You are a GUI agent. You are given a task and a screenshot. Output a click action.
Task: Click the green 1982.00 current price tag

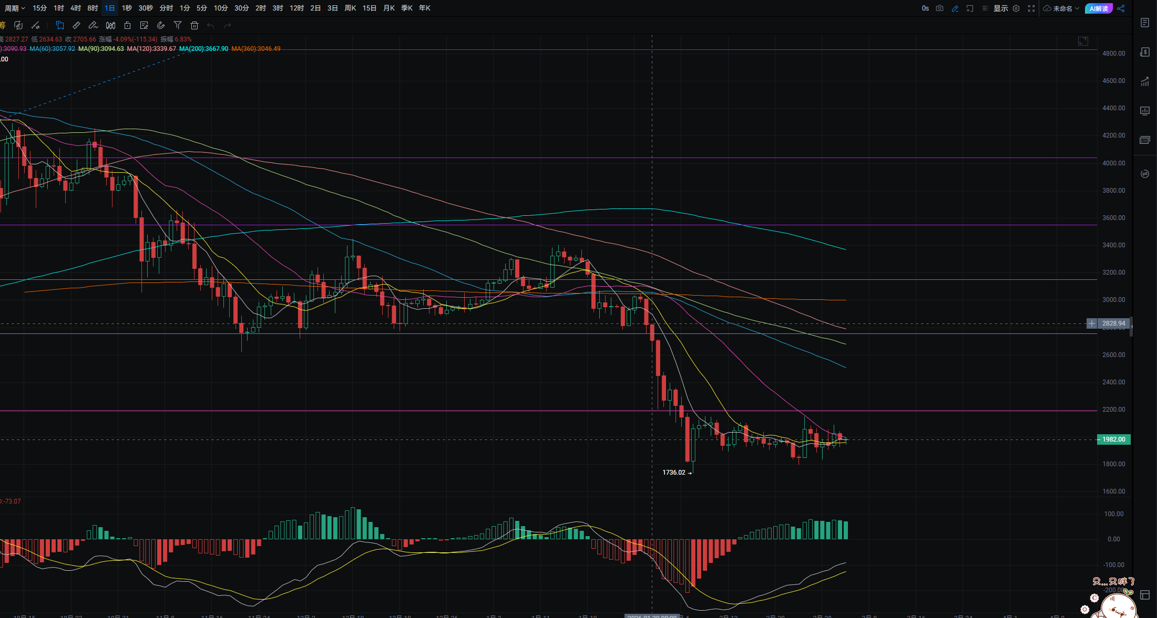pyautogui.click(x=1113, y=439)
